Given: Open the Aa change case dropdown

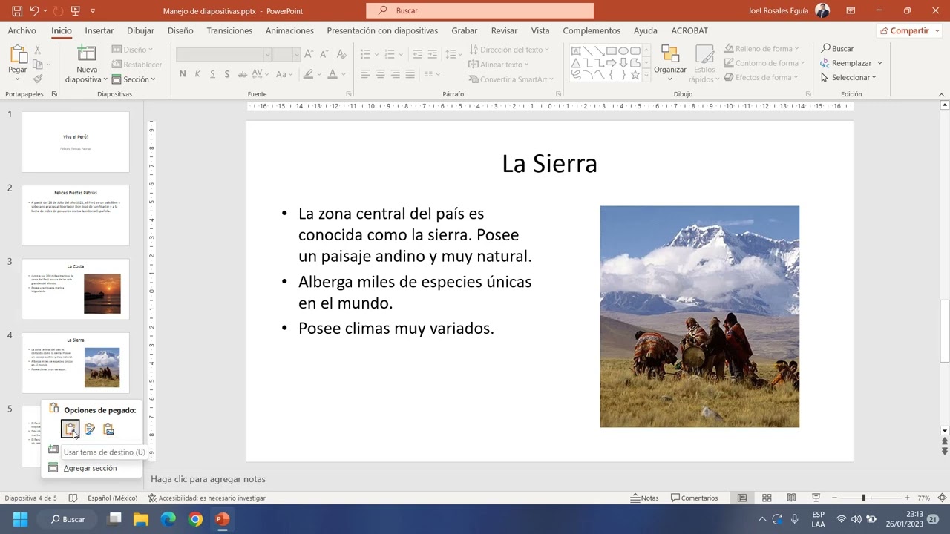Looking at the screenshot, I should point(285,74).
